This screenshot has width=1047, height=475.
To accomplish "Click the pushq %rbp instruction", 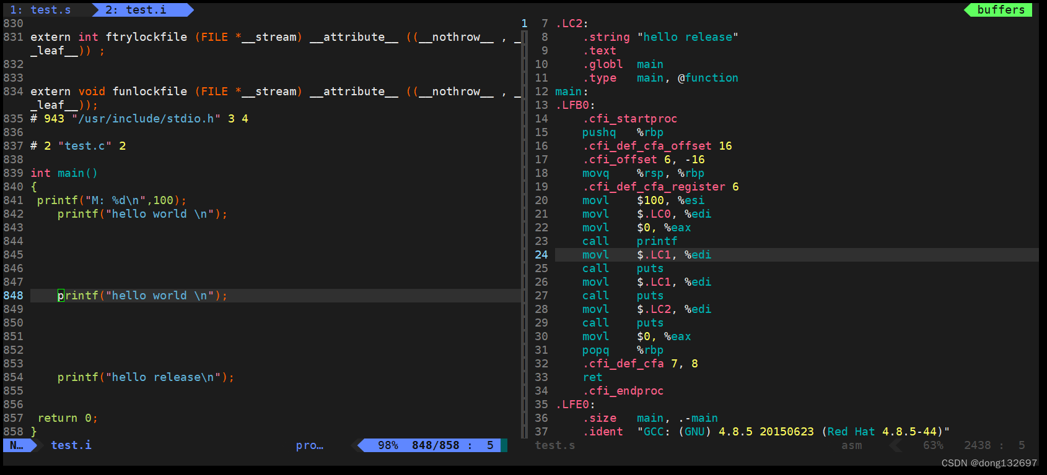I will 623,132.
